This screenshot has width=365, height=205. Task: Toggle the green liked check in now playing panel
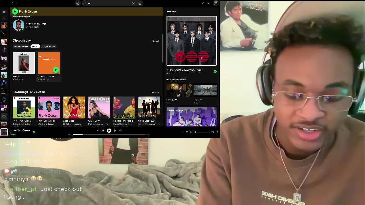click(215, 71)
